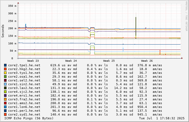Click the maroon swatch beside core1.sel2.he.net

tap(5, 80)
